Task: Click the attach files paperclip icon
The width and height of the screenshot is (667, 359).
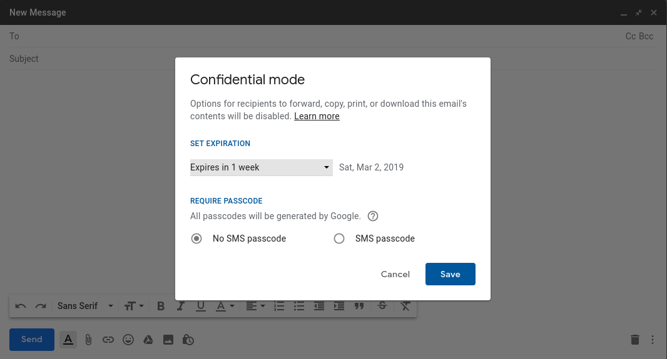Action: (x=88, y=340)
